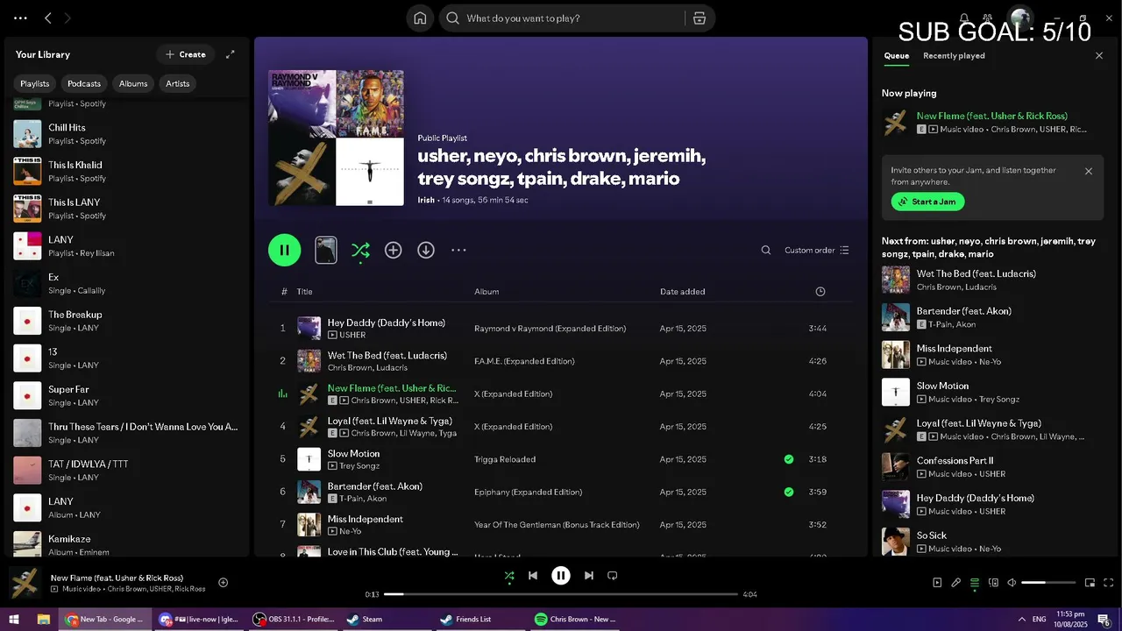This screenshot has height=631, width=1122.
Task: Create a new playlist or folder
Action: tap(185, 54)
